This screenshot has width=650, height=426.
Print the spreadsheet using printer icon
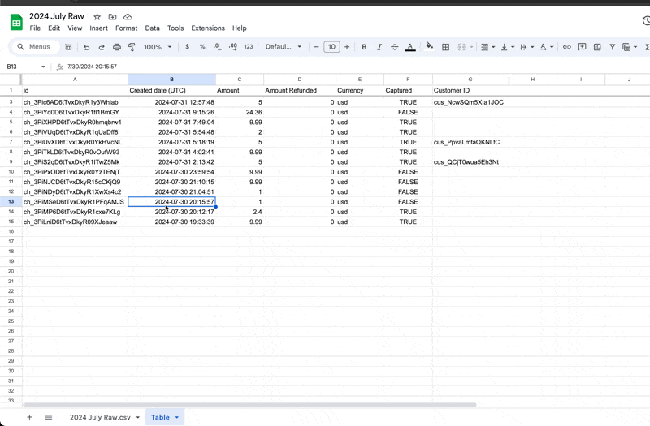tap(117, 47)
